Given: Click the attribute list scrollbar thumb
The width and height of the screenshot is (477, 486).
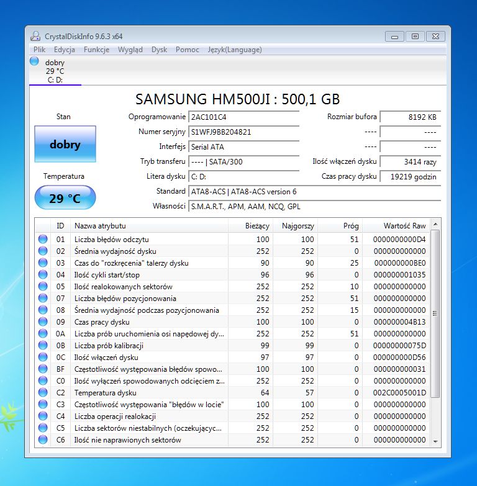Looking at the screenshot, I should 435,313.
